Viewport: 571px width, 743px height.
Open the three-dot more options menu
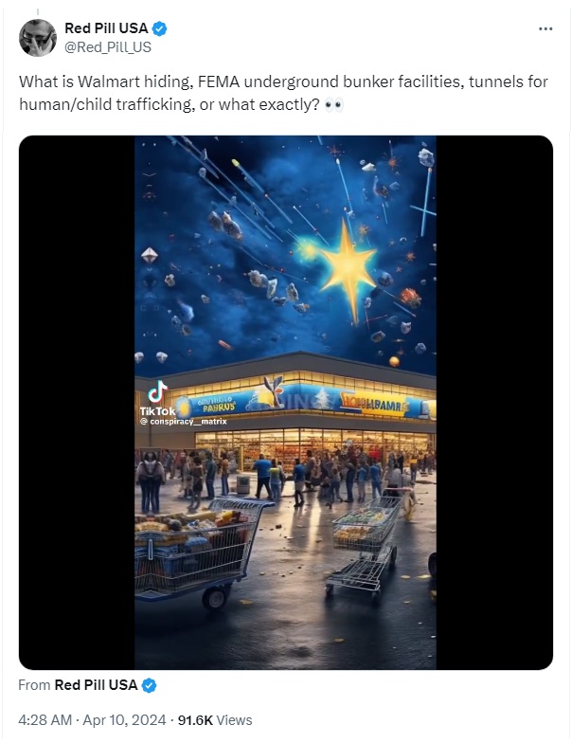[545, 28]
